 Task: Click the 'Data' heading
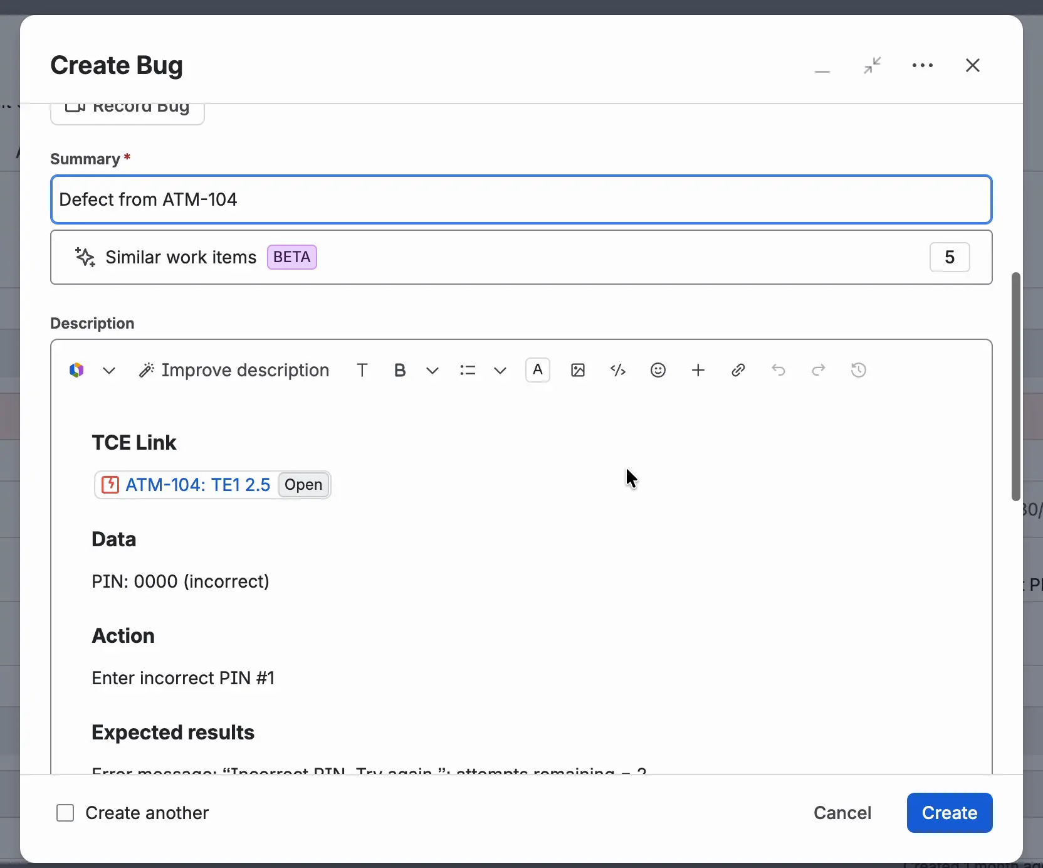(x=113, y=539)
